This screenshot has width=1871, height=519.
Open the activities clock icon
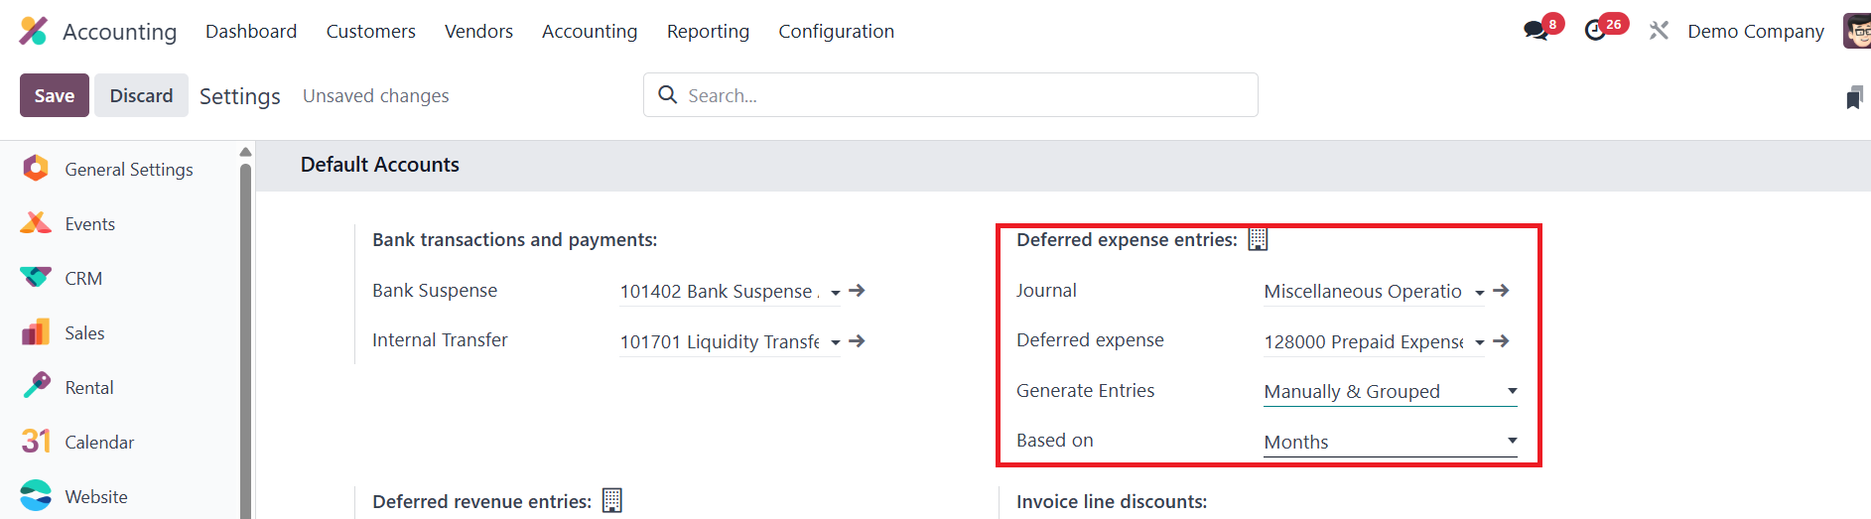pos(1596,31)
